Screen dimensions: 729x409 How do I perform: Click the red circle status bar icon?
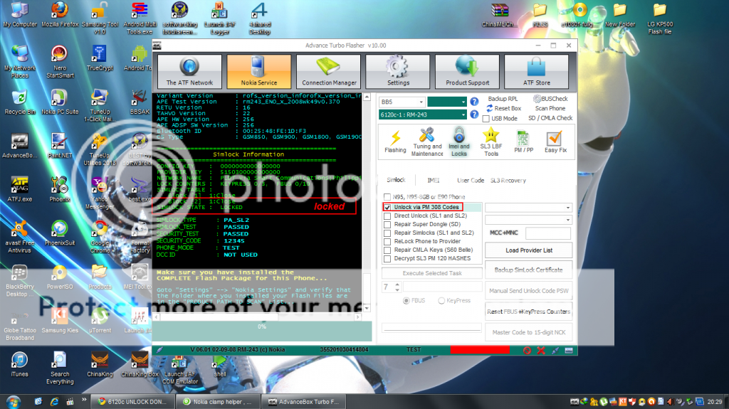click(527, 351)
